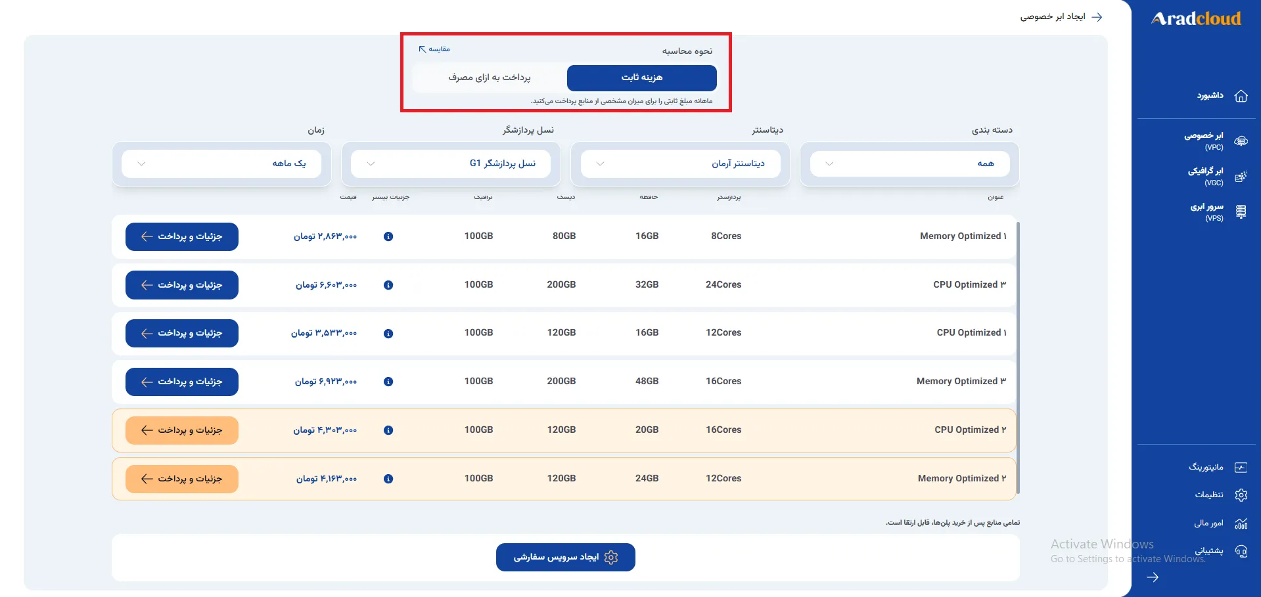Show details info icon for Memory Optimized ۳
This screenshot has height=597, width=1261.
click(388, 382)
